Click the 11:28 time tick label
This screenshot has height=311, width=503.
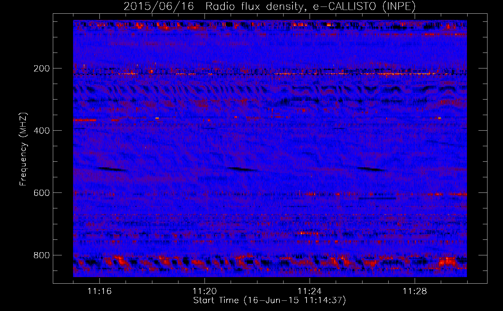tap(415, 291)
